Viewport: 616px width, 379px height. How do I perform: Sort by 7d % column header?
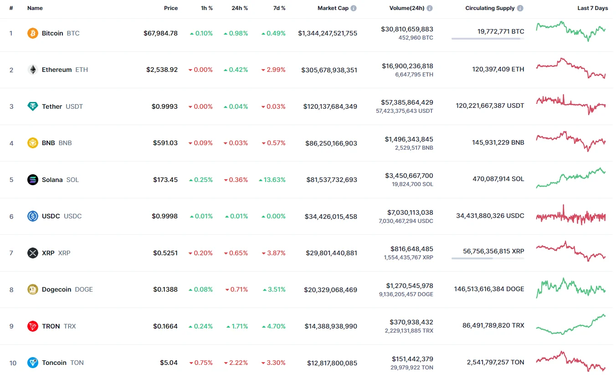(279, 8)
